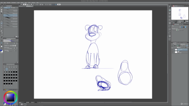Hide Layer 1 using its eye icon
Image resolution: width=189 pixels, height=106 pixels.
pos(172,50)
